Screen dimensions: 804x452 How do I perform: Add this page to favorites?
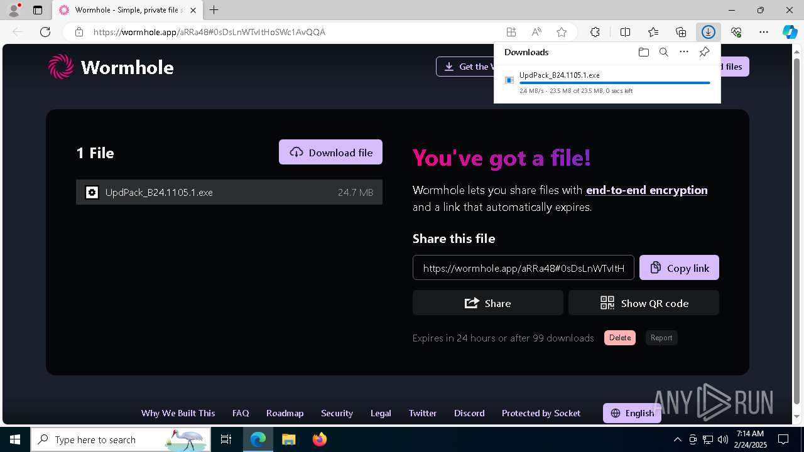[562, 32]
